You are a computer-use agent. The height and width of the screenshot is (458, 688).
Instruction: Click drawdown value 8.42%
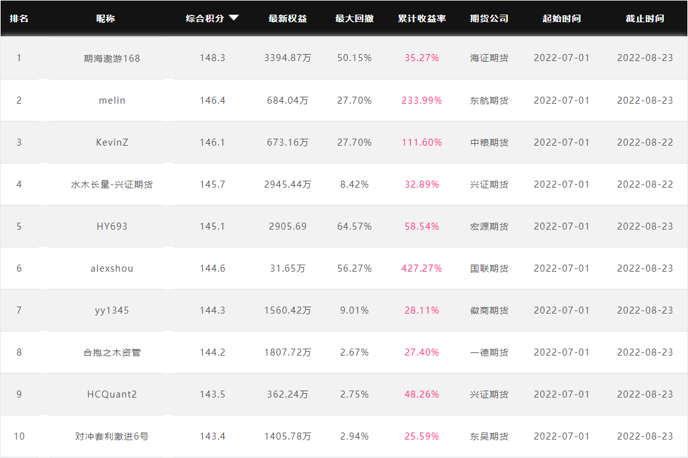click(x=355, y=184)
